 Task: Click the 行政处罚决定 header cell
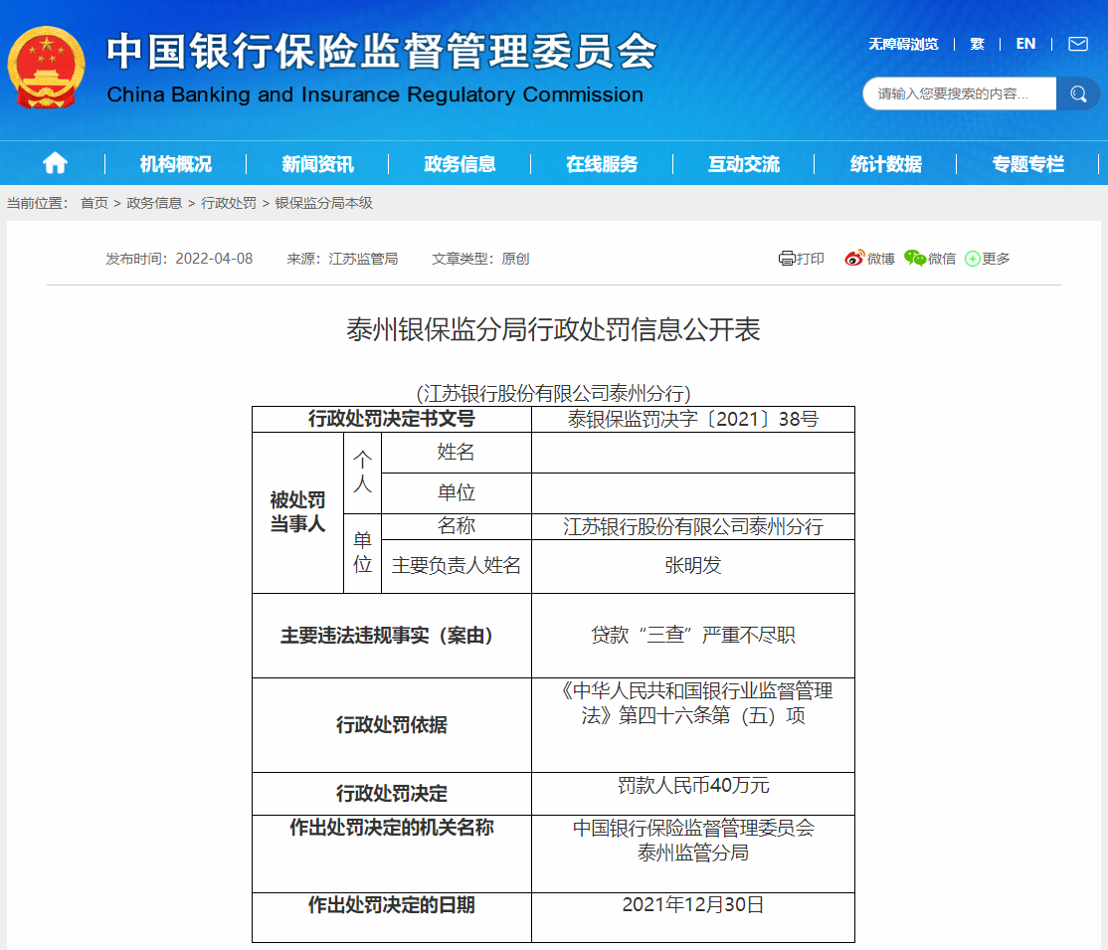[392, 794]
